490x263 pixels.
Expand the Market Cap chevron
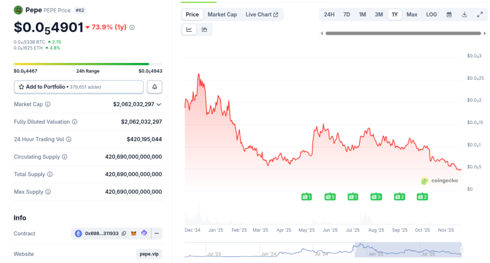(159, 104)
